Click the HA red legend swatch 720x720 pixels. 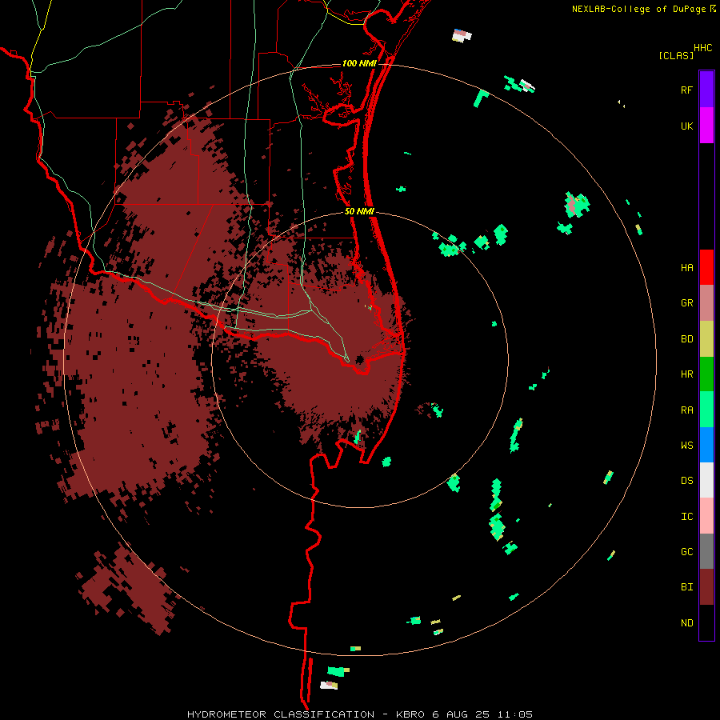coord(706,267)
